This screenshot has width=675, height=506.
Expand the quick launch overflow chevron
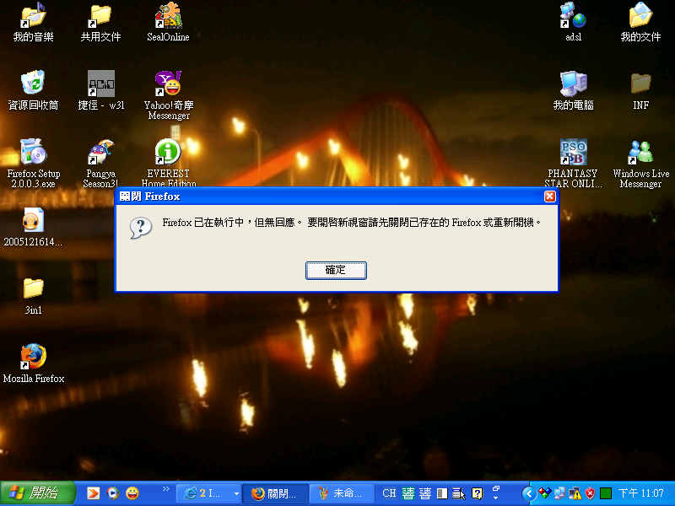(x=165, y=489)
